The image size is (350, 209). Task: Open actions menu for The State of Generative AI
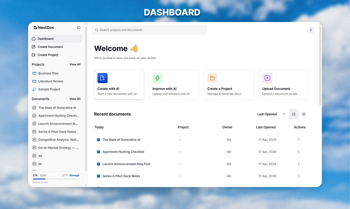[299, 140]
